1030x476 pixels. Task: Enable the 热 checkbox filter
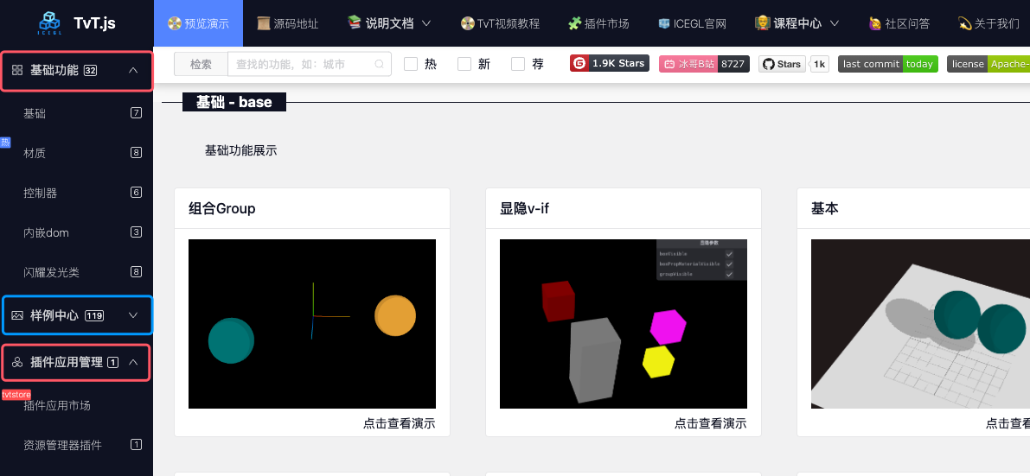pyautogui.click(x=411, y=64)
